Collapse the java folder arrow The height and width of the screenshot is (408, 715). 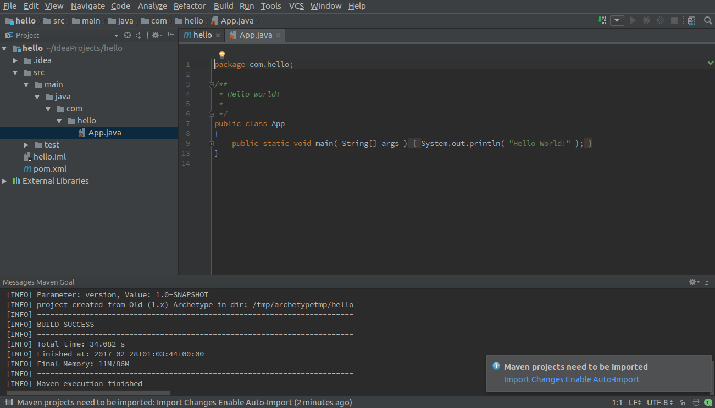(x=37, y=97)
